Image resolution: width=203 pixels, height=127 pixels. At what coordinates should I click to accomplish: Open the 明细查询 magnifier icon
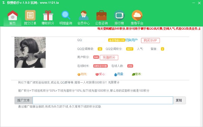pyautogui.click(x=66, y=15)
